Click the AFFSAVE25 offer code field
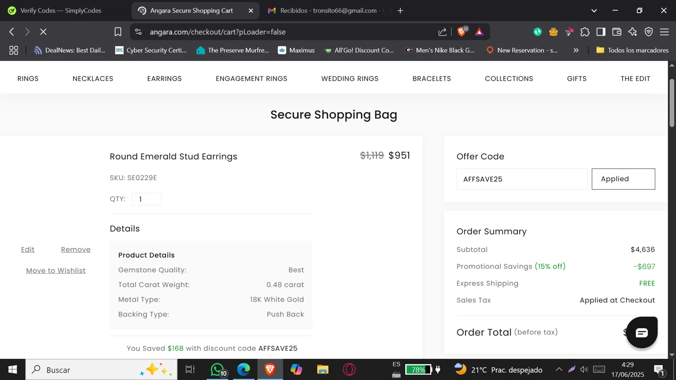The width and height of the screenshot is (676, 380). (x=522, y=179)
